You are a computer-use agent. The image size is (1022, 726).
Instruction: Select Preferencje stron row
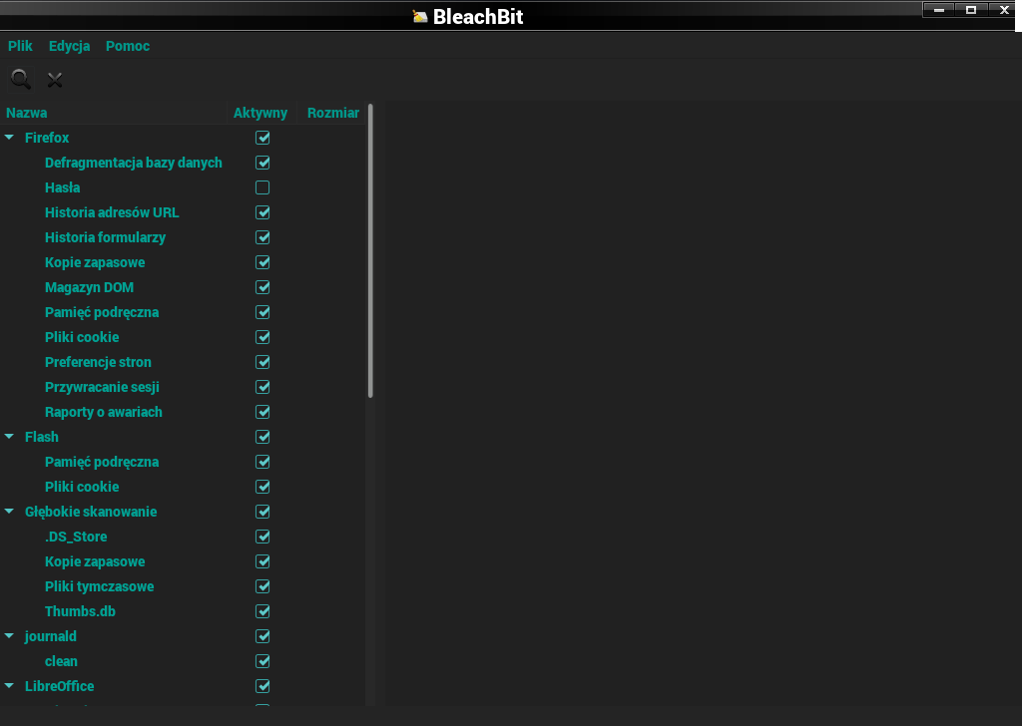(x=183, y=362)
